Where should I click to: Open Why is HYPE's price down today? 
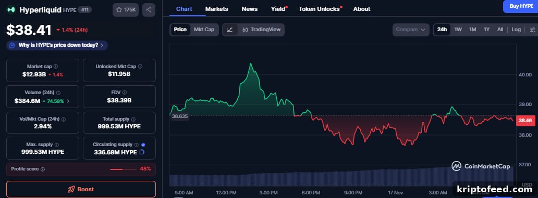[57, 46]
